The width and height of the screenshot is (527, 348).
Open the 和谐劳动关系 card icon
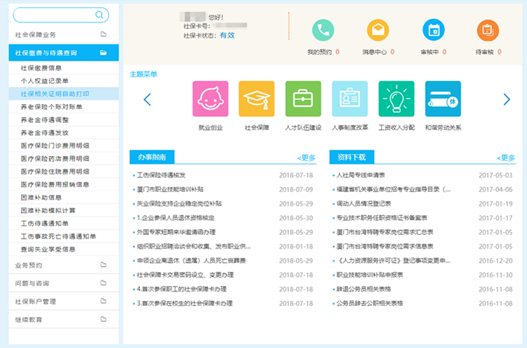(x=443, y=99)
